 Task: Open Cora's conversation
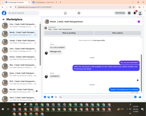tap(20, 26)
